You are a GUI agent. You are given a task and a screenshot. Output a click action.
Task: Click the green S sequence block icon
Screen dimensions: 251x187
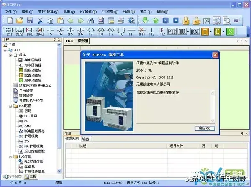tap(230, 31)
